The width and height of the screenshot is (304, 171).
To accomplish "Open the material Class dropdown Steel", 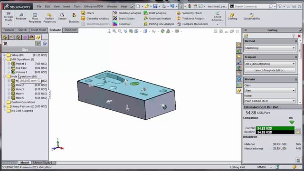I will (270, 91).
